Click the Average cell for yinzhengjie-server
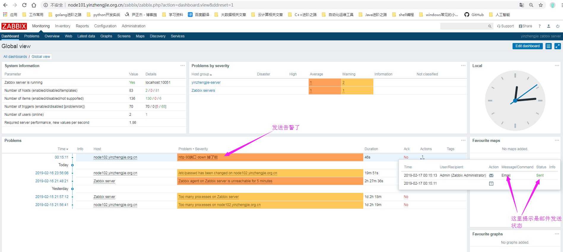Screen dimensions: 563x252 point(325,83)
